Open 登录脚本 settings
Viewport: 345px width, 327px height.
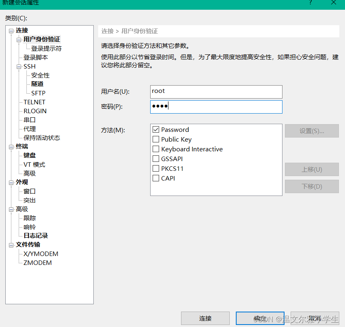[36, 57]
